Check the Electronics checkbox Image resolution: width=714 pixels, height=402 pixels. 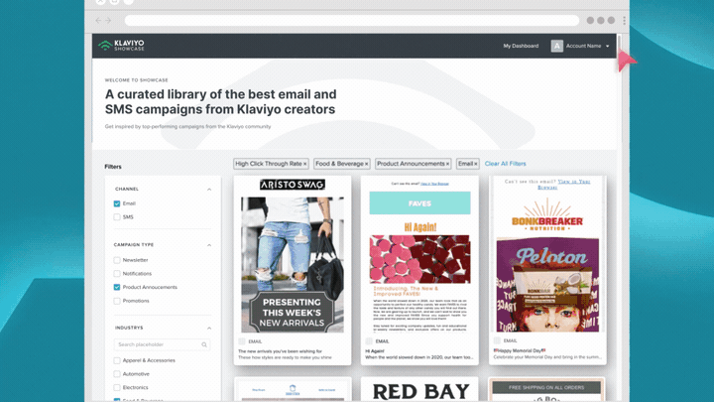(117, 387)
